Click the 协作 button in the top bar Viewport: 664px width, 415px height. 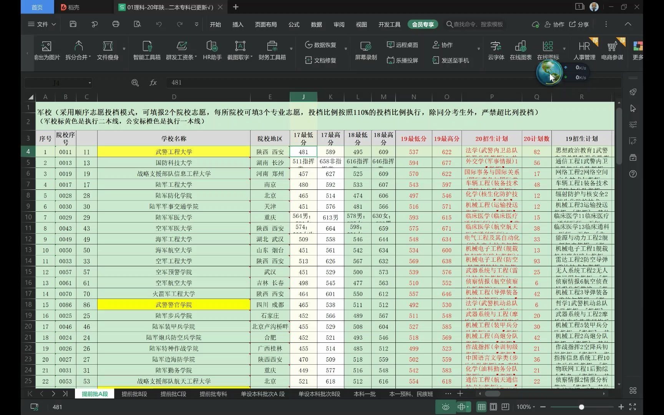(x=554, y=24)
